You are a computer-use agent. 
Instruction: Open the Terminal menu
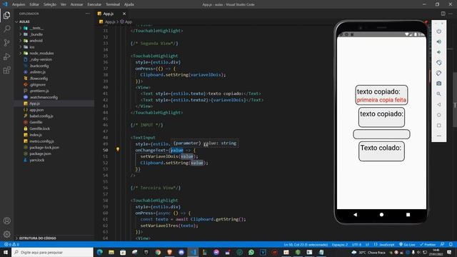(113, 4)
